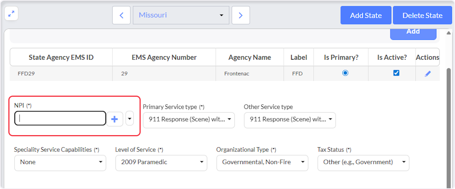Go to next state with right chevron
The height and width of the screenshot is (189, 455).
click(241, 15)
